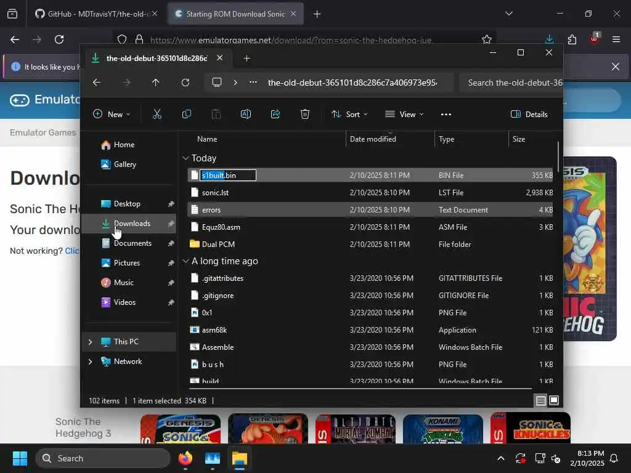Open the Sort dropdown in Explorer
Viewport: 631px width, 473px height.
coord(349,114)
